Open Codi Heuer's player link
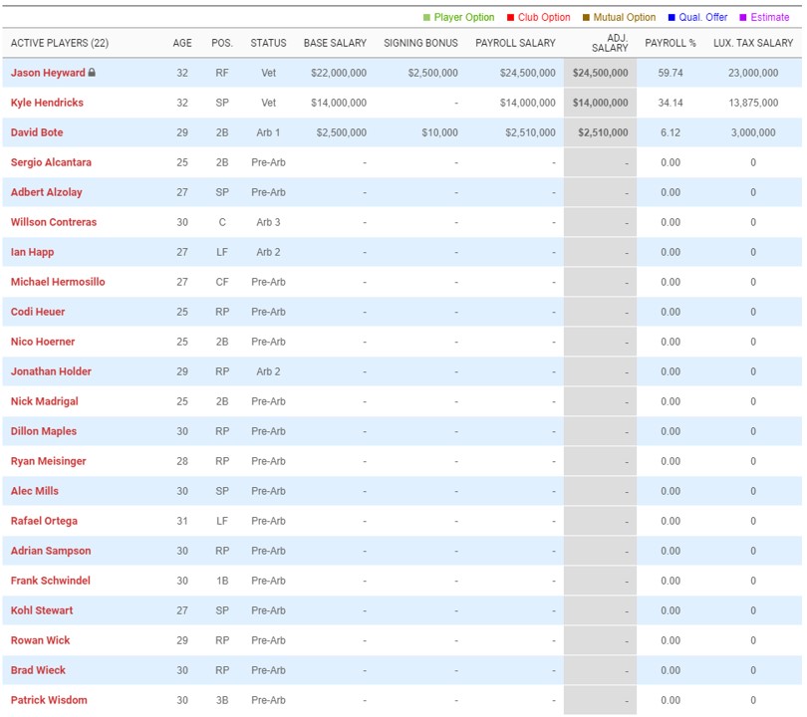This screenshot has height=717, width=807. coord(38,311)
